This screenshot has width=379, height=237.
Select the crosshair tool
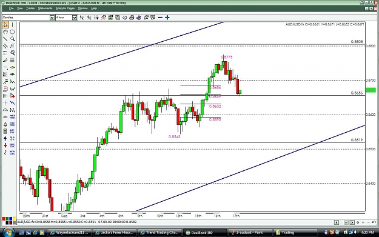(x=5, y=103)
